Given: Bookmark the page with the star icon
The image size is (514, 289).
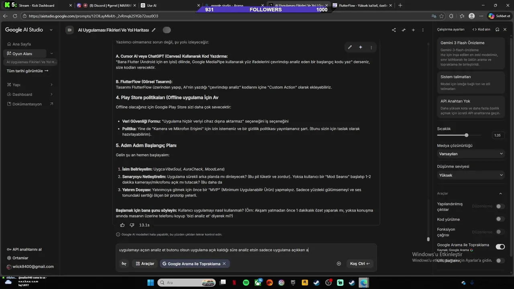Looking at the screenshot, I should (442, 16).
